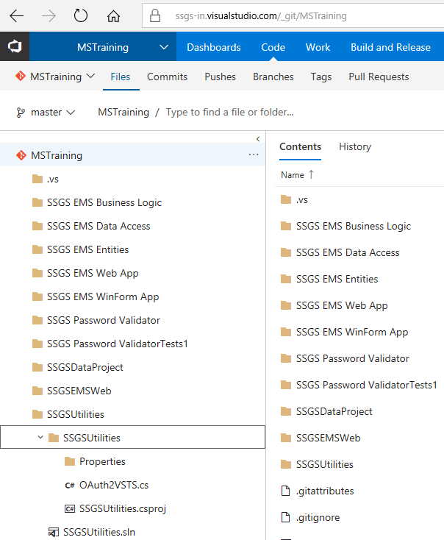Click the folder icon of SSGSDataProject in tree

tap(37, 367)
